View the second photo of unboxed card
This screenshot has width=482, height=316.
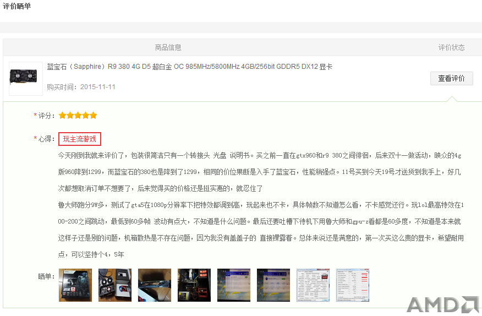[115, 285]
